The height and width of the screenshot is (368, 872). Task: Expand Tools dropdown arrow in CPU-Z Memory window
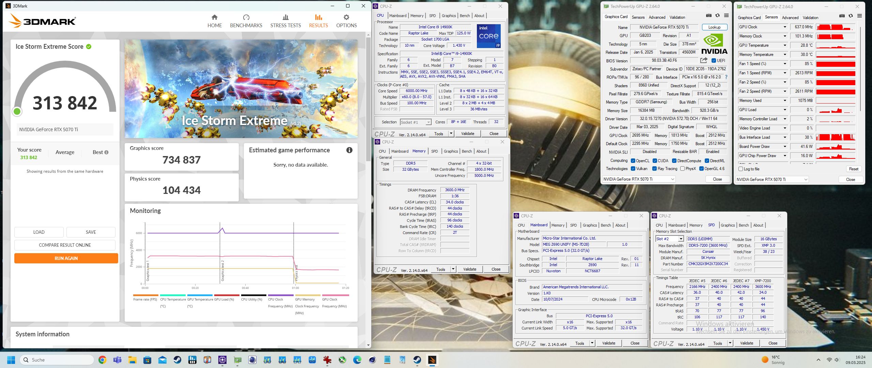(x=453, y=269)
